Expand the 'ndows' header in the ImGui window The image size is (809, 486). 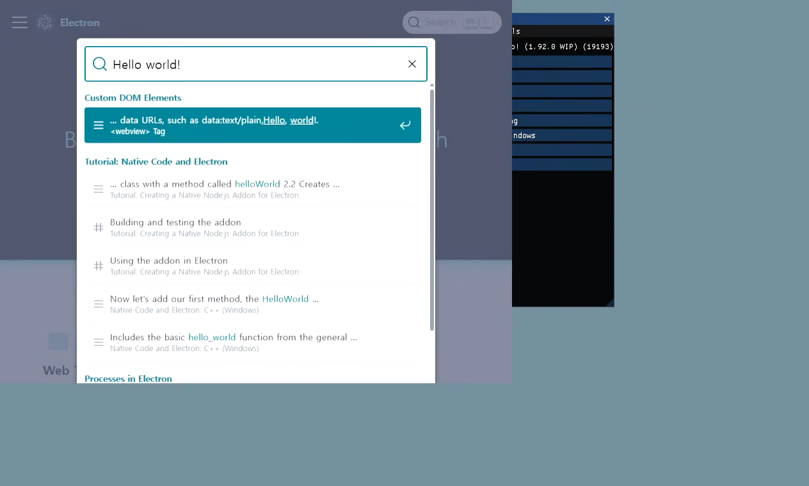pyautogui.click(x=562, y=136)
